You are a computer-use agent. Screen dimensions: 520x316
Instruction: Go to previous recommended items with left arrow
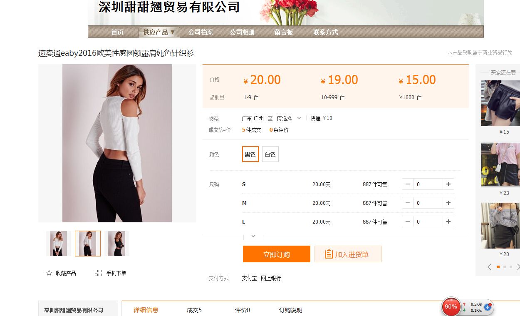[x=489, y=267]
